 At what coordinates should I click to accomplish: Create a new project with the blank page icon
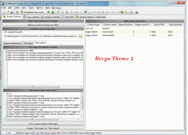coord(4,12)
